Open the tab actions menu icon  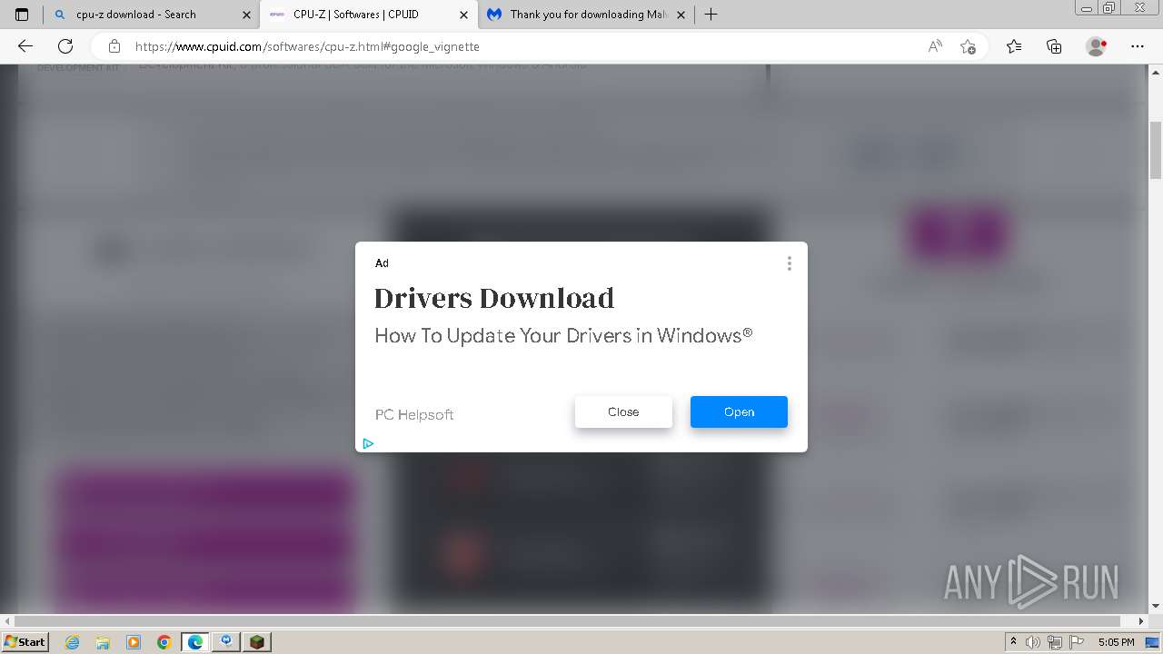(x=22, y=15)
